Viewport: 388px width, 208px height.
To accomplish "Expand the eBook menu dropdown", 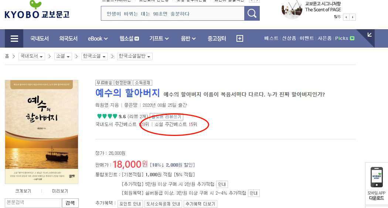I will (x=98, y=38).
